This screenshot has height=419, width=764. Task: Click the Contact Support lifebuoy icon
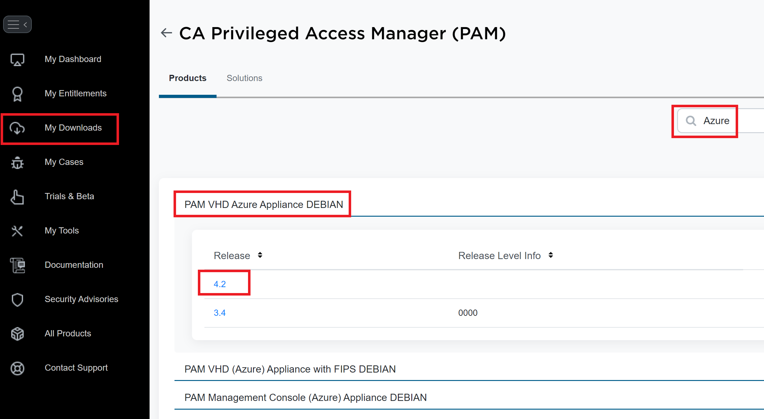[17, 368]
